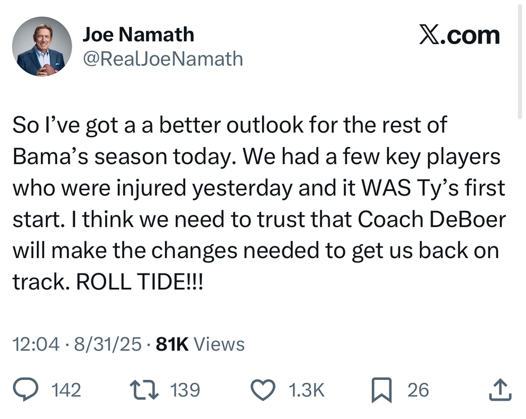Screen dimensions: 526x419
Task: Open the share menu via the upload-arrow icon
Action: click(x=499, y=389)
